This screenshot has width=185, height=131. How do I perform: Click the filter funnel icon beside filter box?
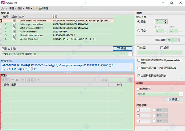click(x=131, y=80)
